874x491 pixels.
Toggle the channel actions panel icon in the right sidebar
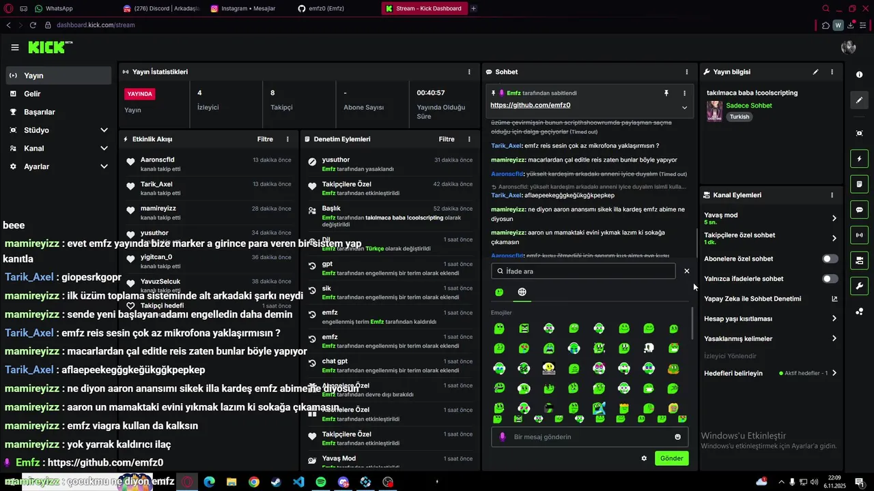pos(860,260)
